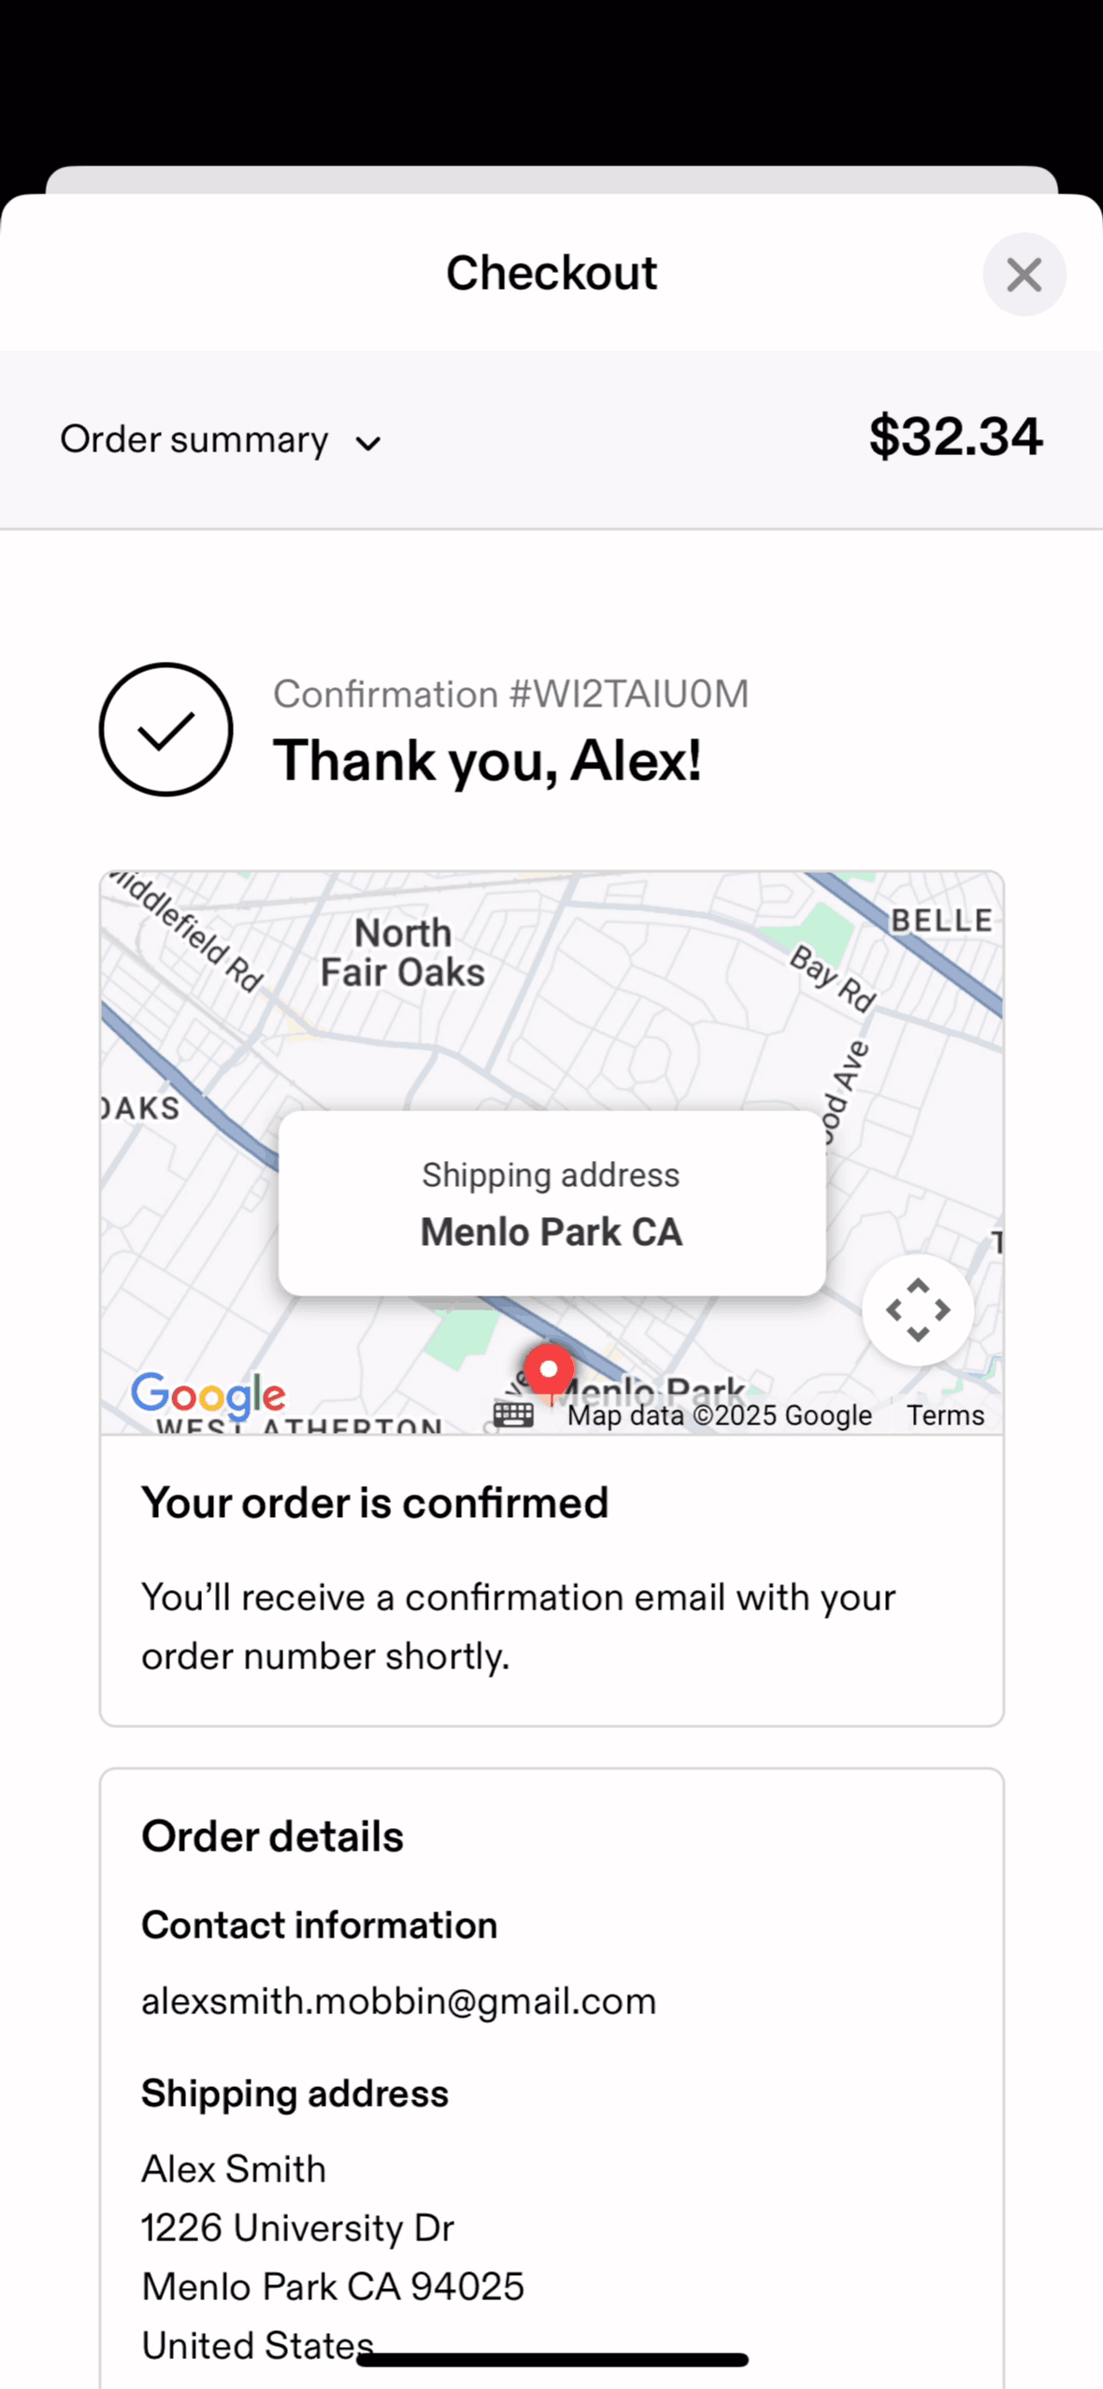The width and height of the screenshot is (1103, 2389).
Task: Tap the red location pin marker
Action: pos(549,1371)
